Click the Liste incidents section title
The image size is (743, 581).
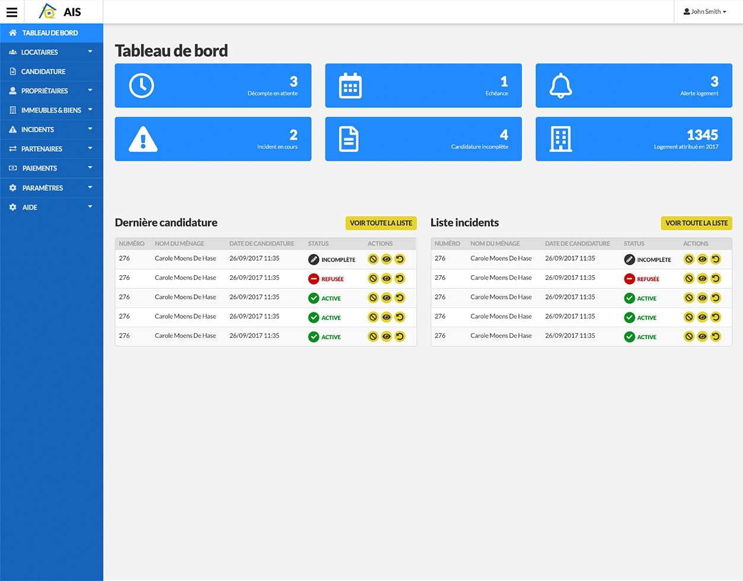[464, 223]
